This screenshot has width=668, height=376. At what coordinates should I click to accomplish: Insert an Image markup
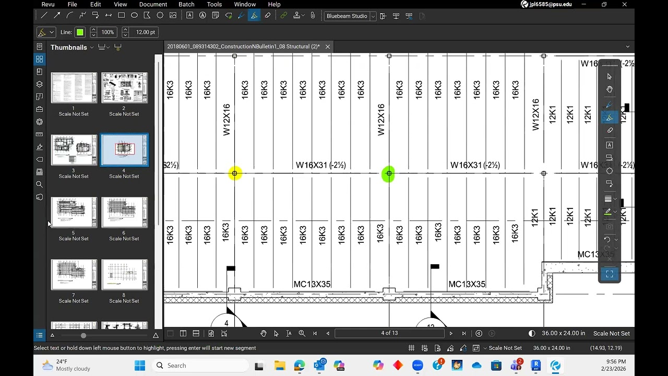click(x=173, y=16)
